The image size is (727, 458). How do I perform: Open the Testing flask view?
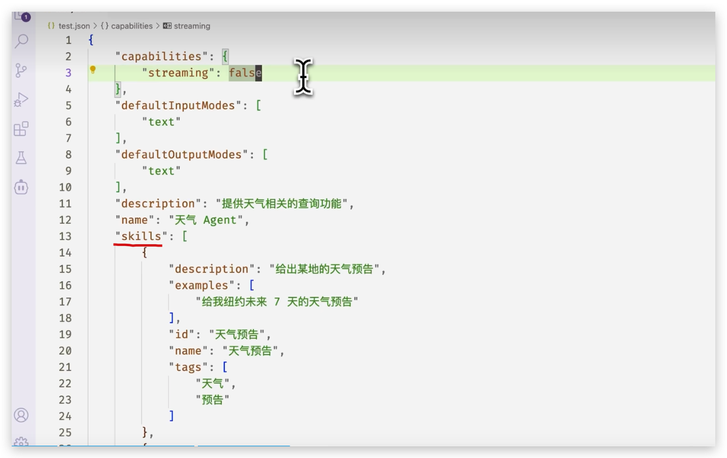[x=22, y=158]
